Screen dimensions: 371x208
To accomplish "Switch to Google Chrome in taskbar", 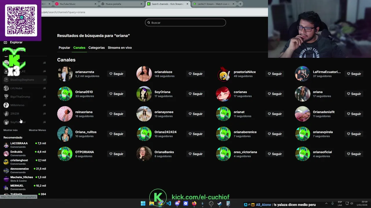I will 160,204.
